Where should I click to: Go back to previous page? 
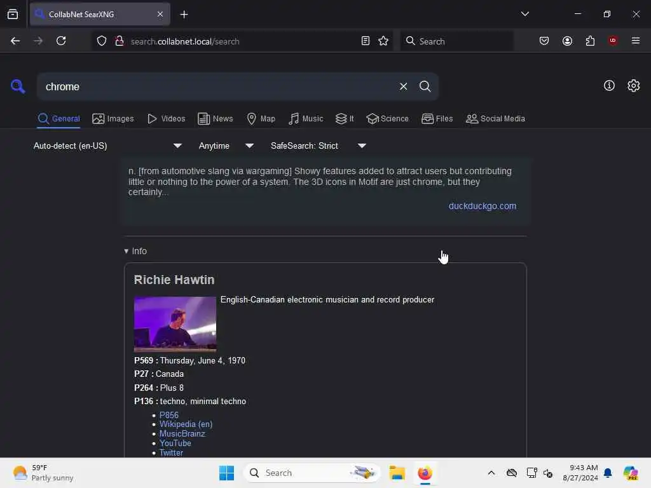click(15, 41)
